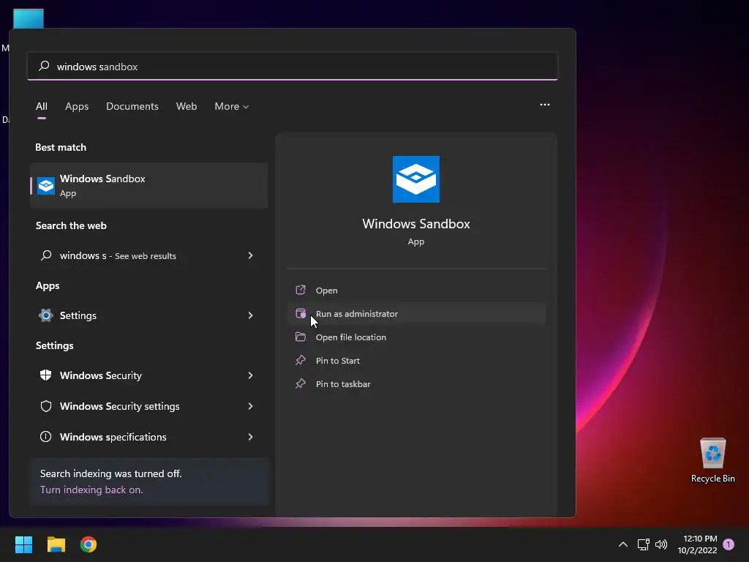Expand web results arrow for windows s
The image size is (749, 562).
coord(250,255)
